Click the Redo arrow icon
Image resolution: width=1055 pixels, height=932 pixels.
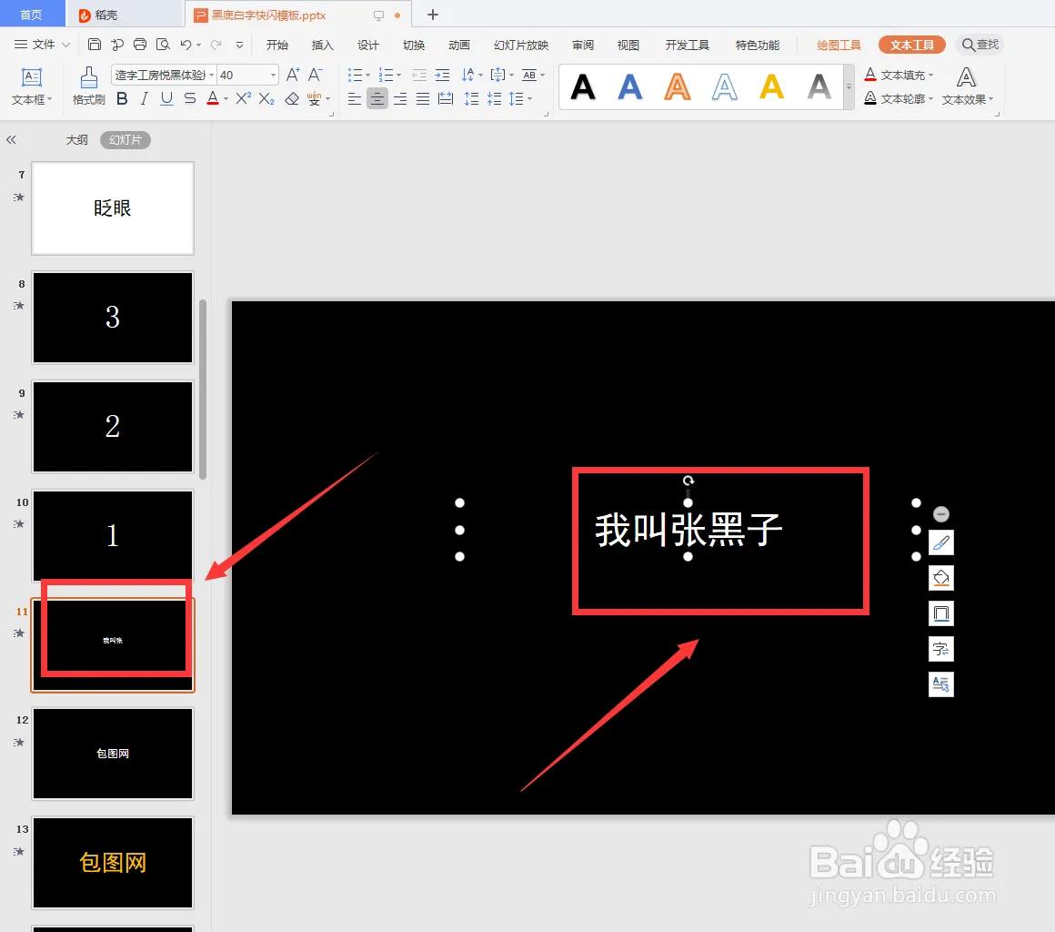[216, 45]
